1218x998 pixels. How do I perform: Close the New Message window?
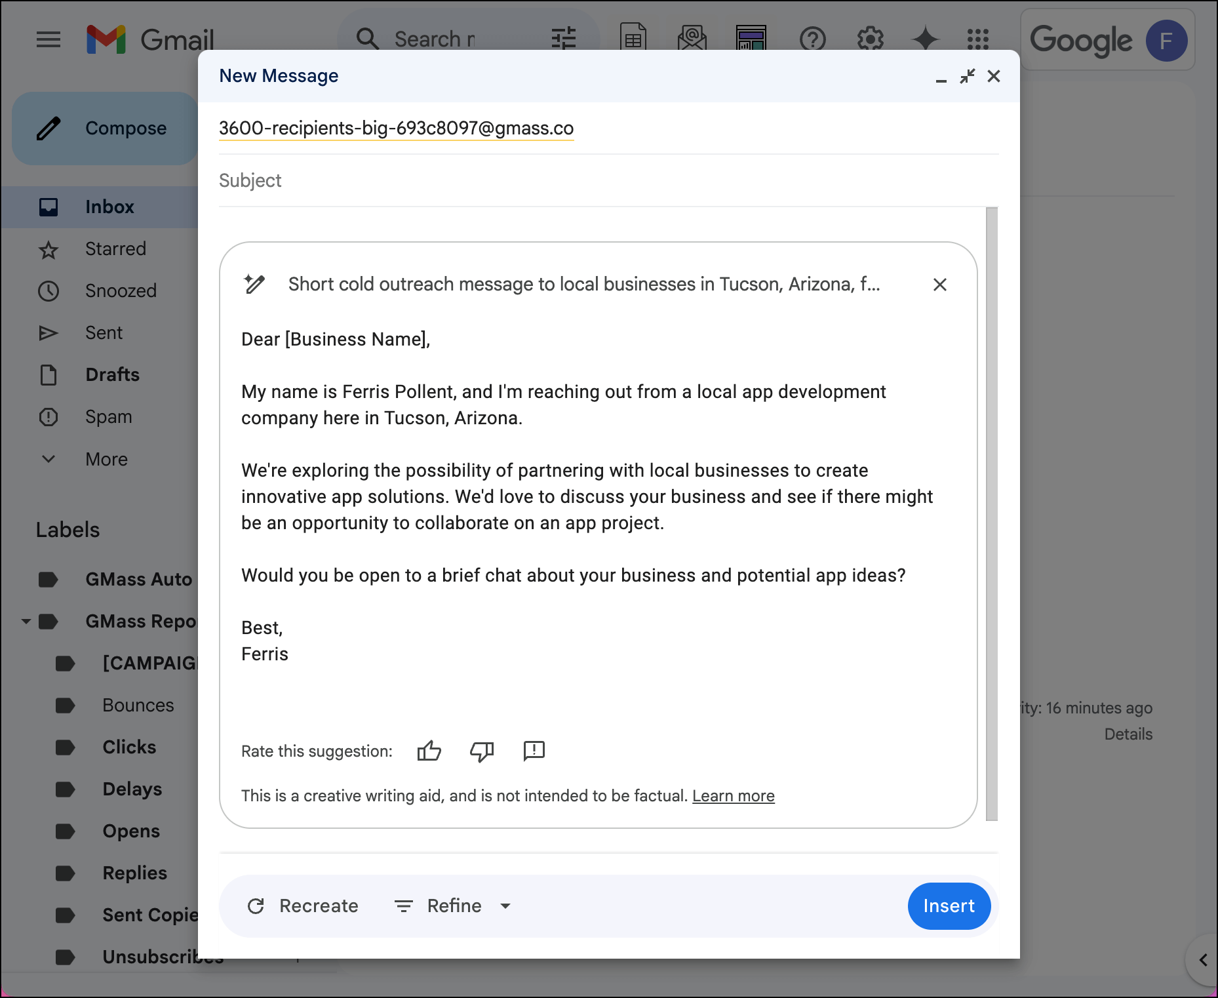[994, 77]
